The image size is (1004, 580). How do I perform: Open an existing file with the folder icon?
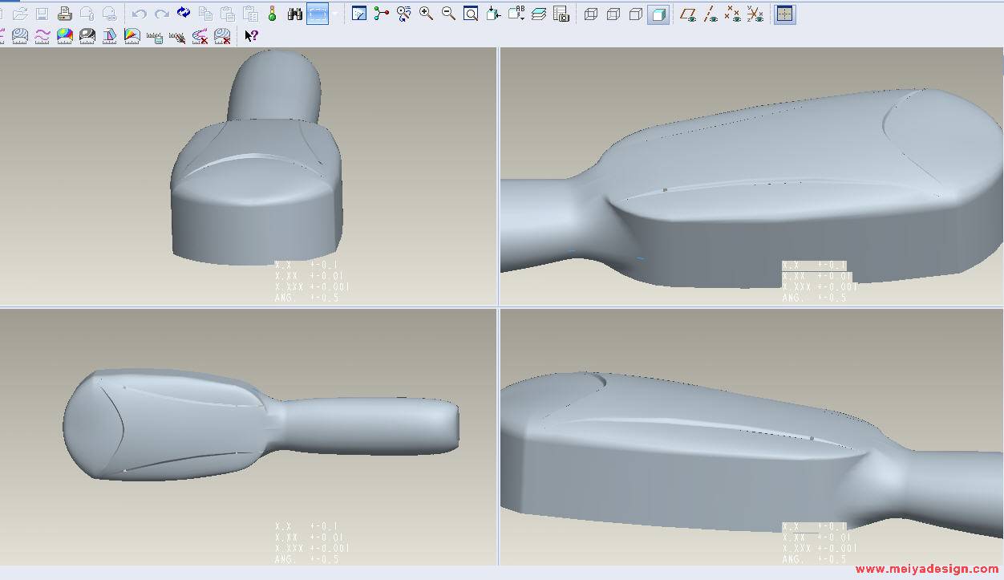[20, 14]
